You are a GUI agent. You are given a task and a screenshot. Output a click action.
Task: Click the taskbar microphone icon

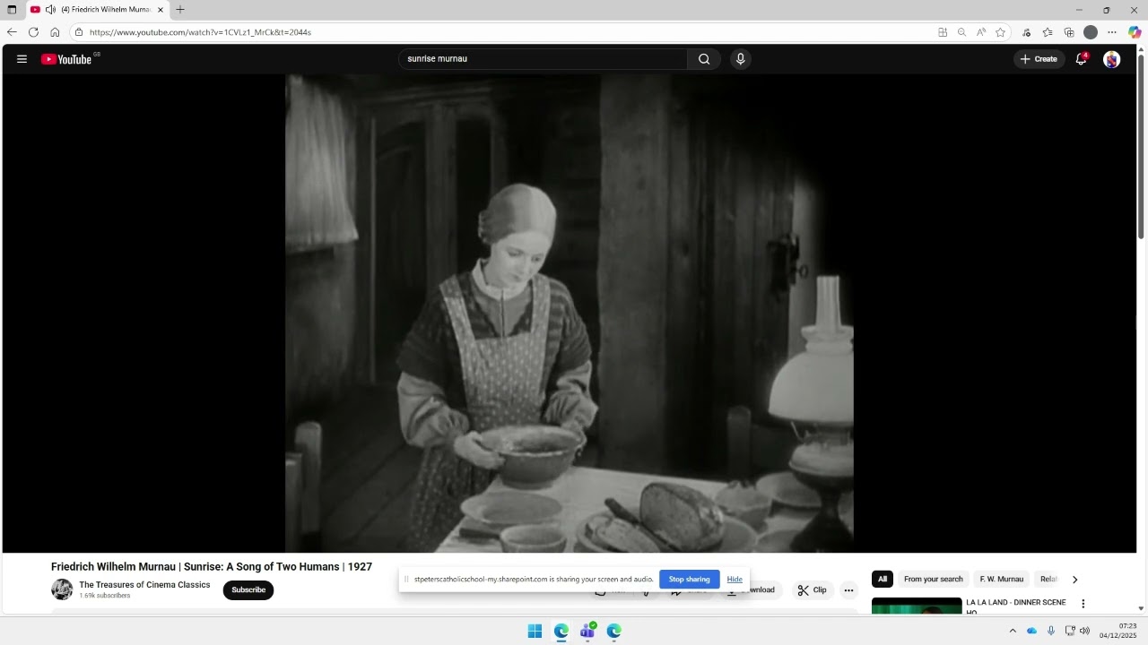[x=1051, y=632]
